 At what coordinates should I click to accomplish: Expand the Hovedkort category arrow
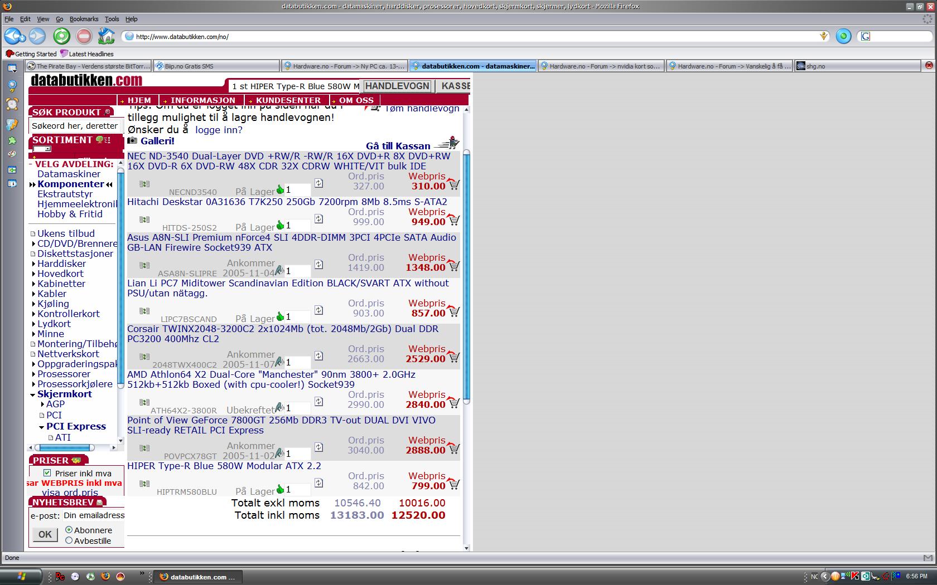(x=33, y=274)
